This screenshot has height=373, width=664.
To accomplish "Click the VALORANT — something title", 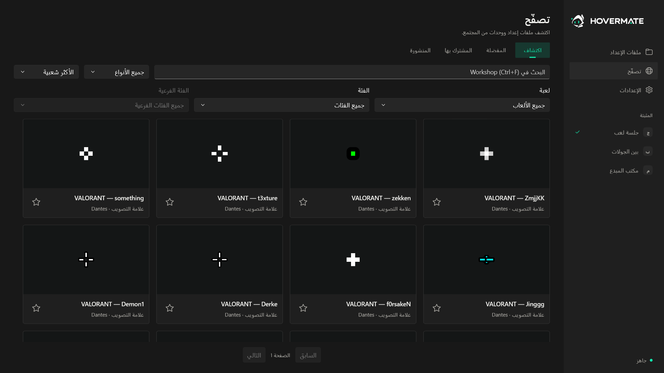I will click(109, 198).
